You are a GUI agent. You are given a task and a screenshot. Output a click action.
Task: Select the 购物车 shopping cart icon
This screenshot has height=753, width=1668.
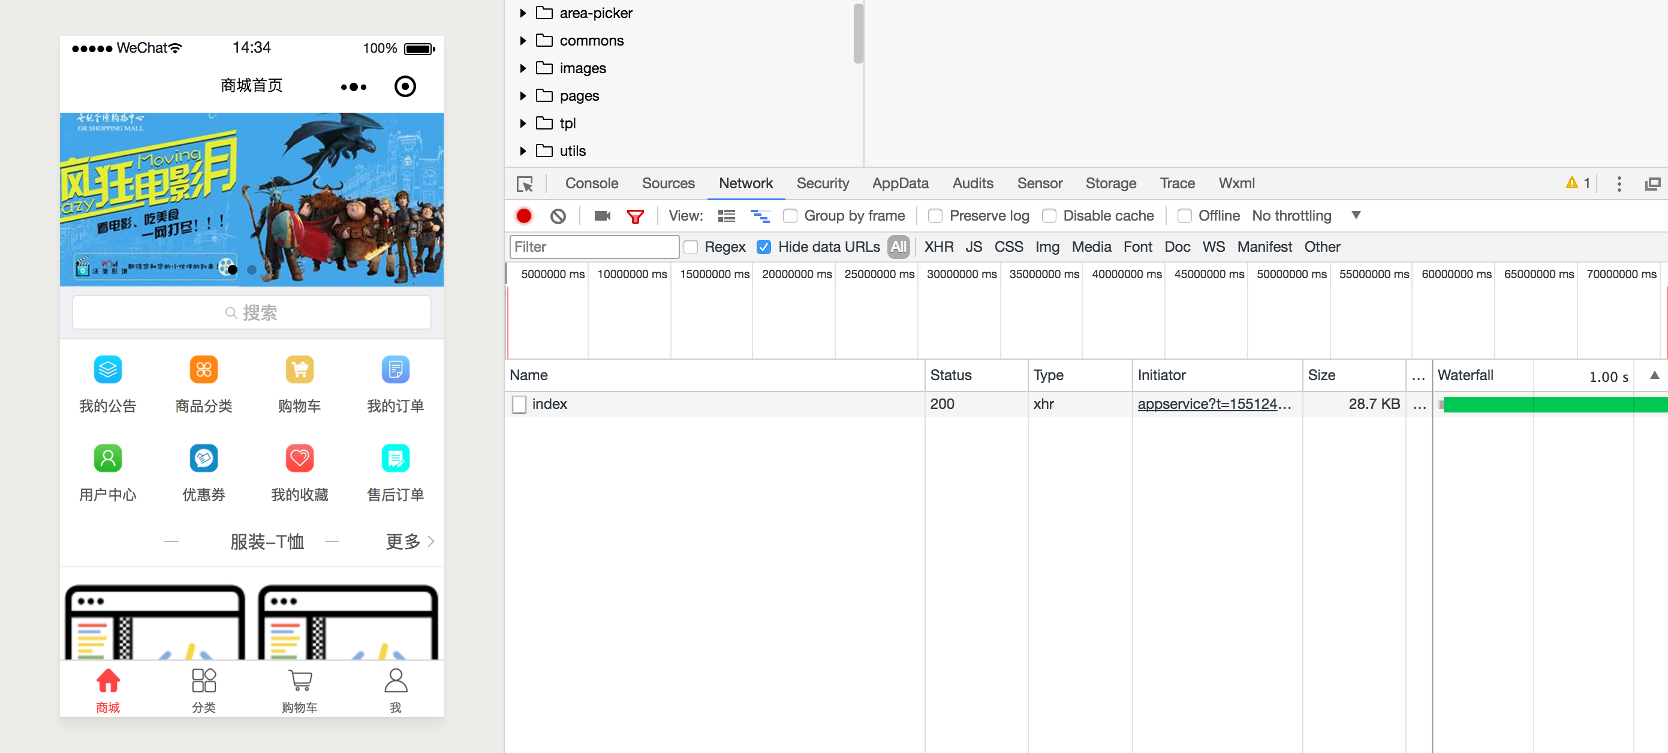299,369
